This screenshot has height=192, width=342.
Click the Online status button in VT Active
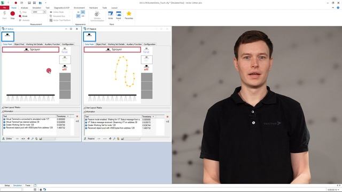[9, 139]
